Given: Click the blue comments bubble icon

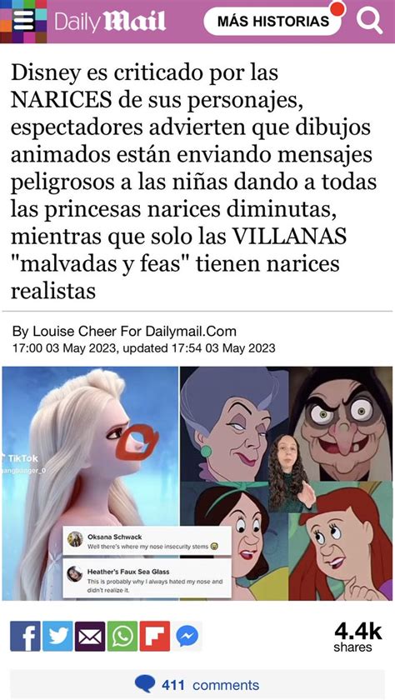Looking at the screenshot, I should pos(145,684).
